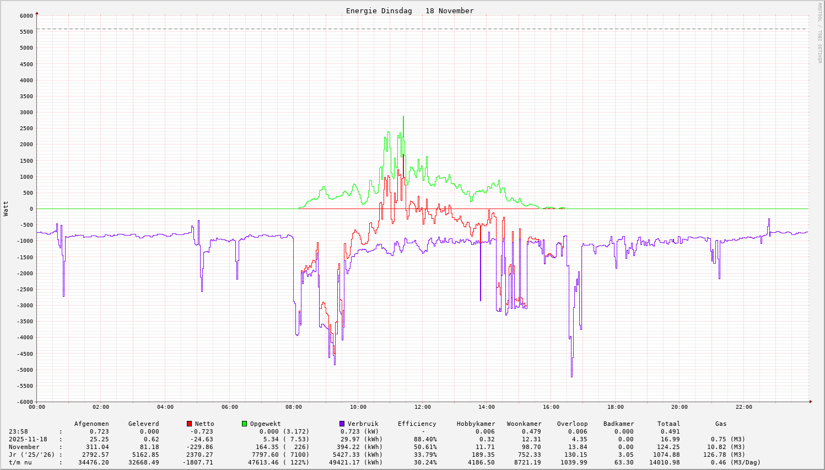Click the Afgenomen column header
This screenshot has height=470, width=825.
91,424
